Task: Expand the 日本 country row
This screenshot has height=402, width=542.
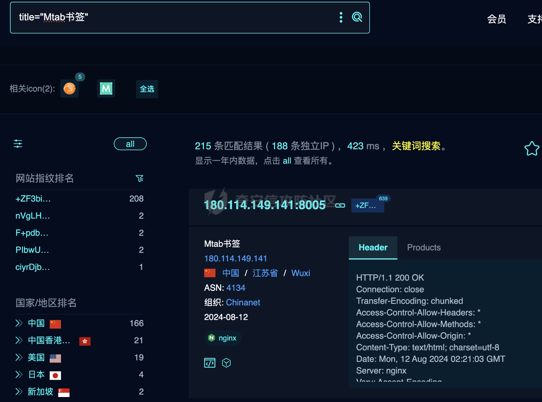Action: click(x=19, y=375)
